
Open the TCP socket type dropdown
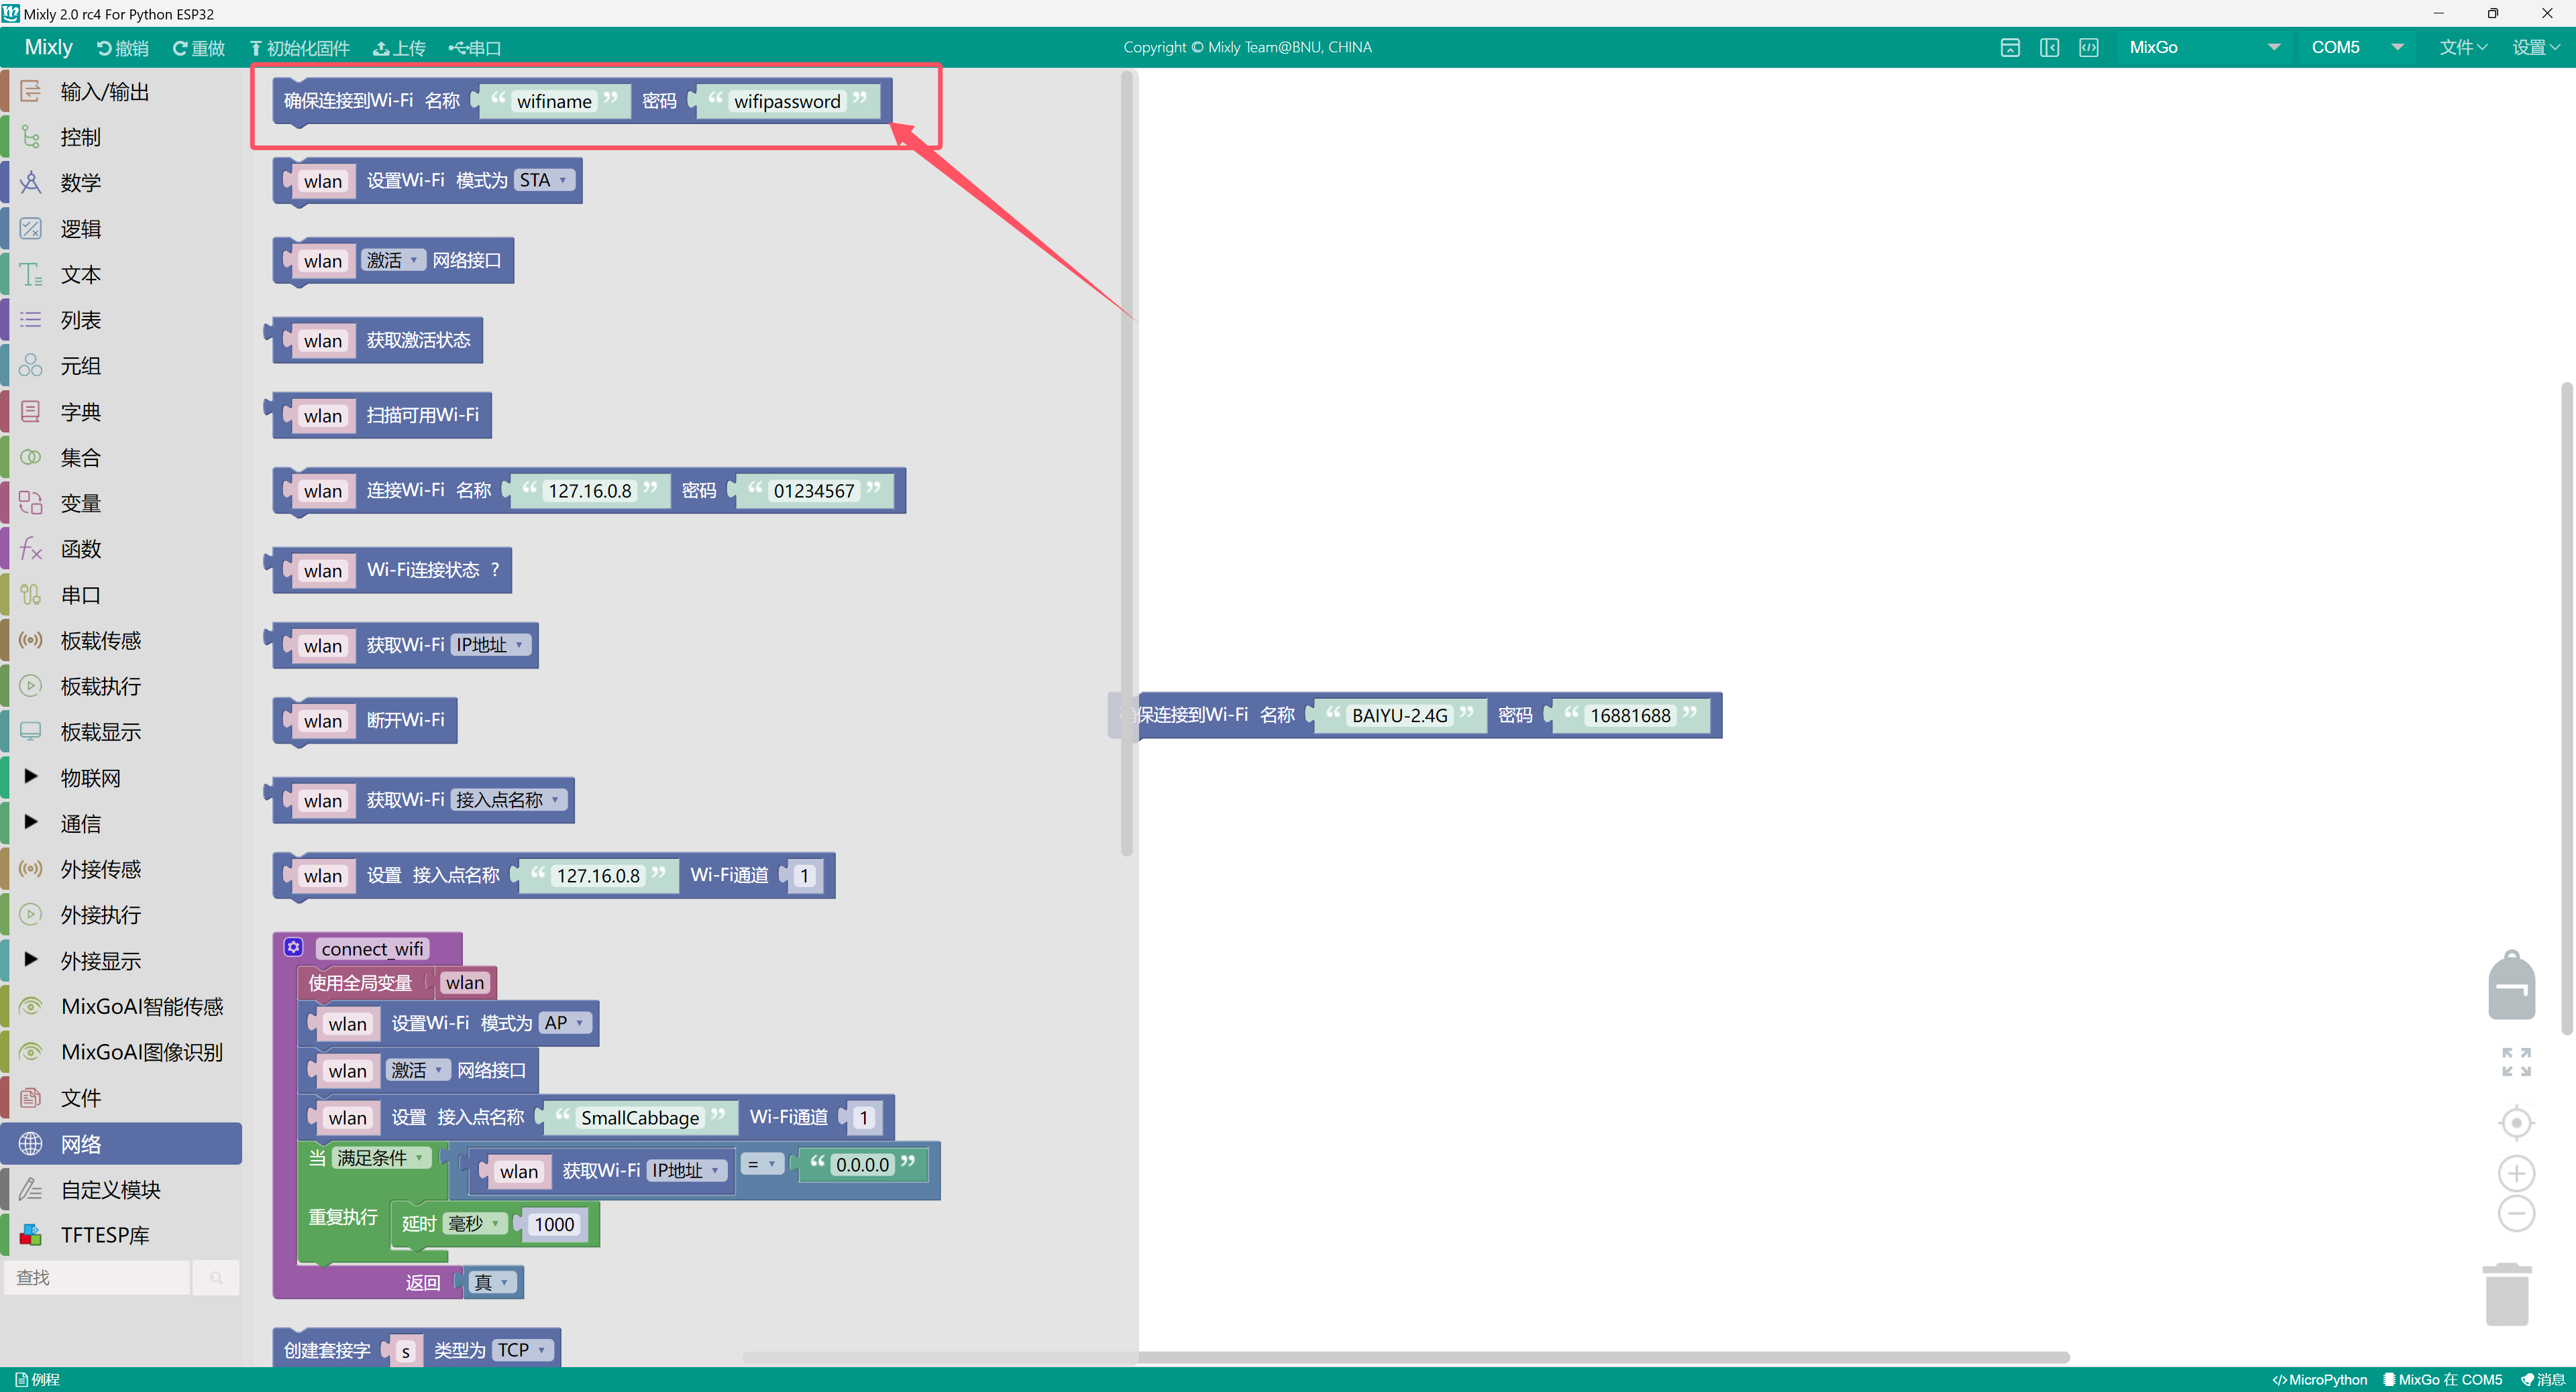(x=523, y=1350)
